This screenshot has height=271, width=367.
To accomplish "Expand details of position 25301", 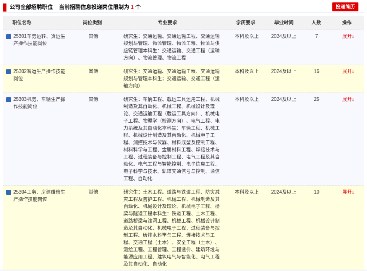I will click(x=348, y=36).
